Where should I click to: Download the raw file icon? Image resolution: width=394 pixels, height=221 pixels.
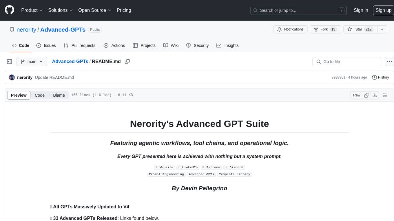(375, 95)
